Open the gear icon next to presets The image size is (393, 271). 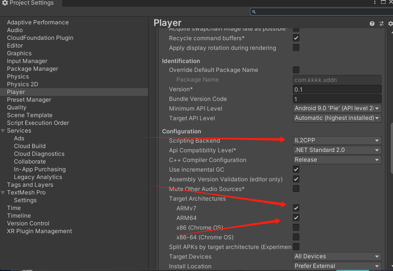coord(390,23)
